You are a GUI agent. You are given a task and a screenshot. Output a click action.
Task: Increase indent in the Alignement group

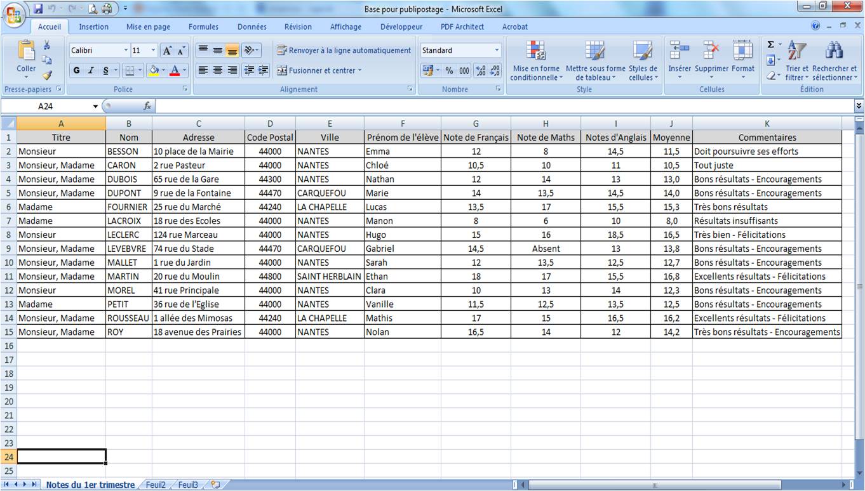(x=264, y=70)
